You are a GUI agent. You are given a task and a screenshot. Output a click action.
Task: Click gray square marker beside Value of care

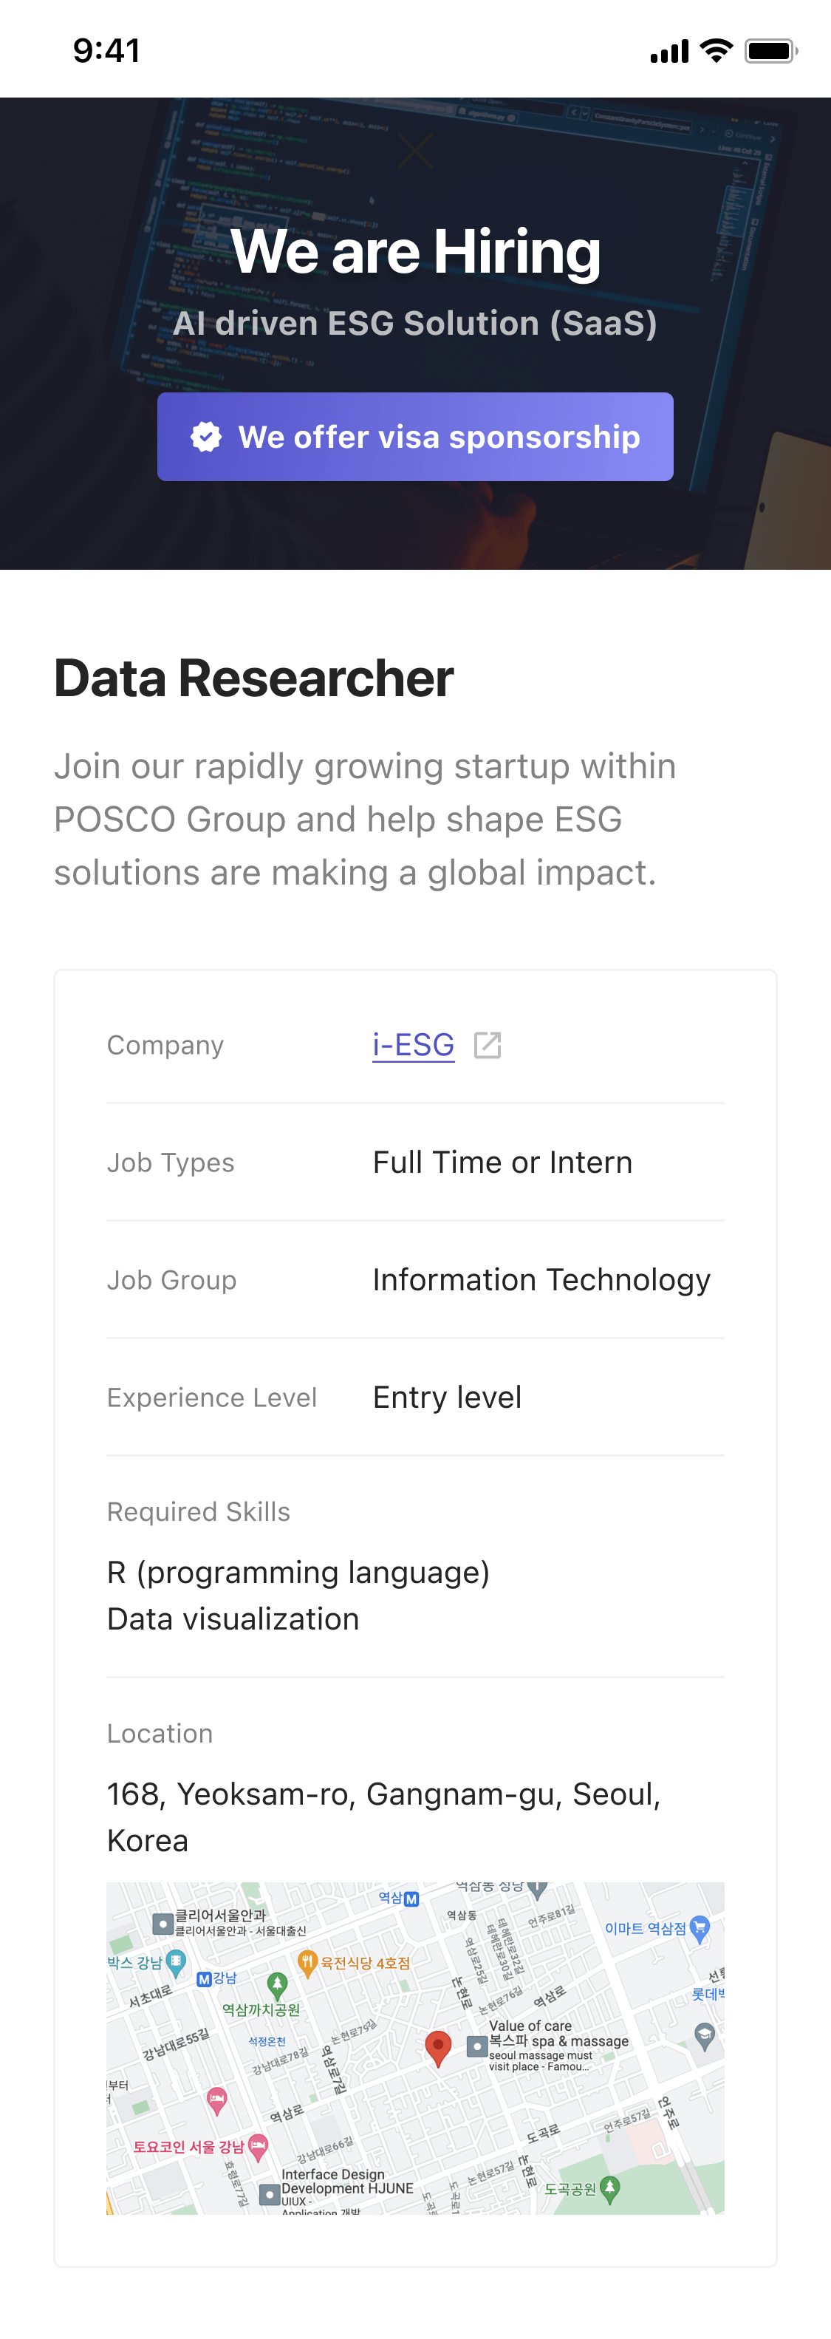pyautogui.click(x=476, y=2046)
